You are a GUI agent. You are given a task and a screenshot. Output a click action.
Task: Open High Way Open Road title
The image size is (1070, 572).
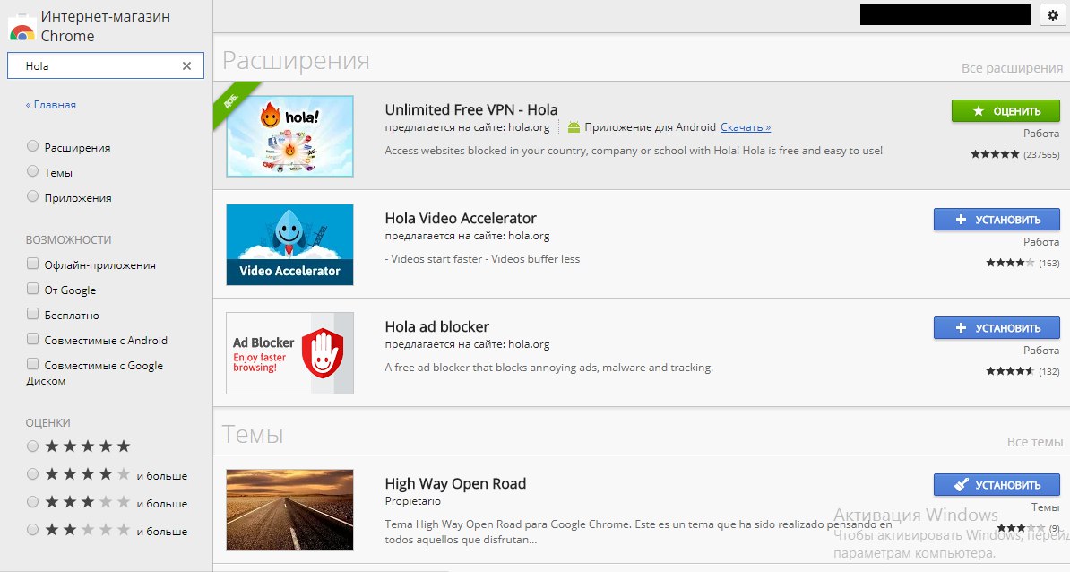455,484
